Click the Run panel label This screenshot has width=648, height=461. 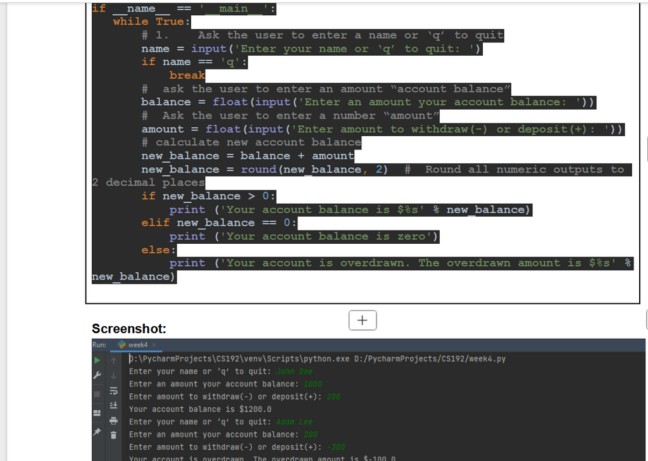(x=99, y=345)
